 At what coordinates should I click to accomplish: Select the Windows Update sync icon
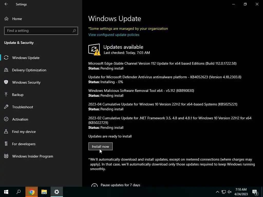coord(6,58)
